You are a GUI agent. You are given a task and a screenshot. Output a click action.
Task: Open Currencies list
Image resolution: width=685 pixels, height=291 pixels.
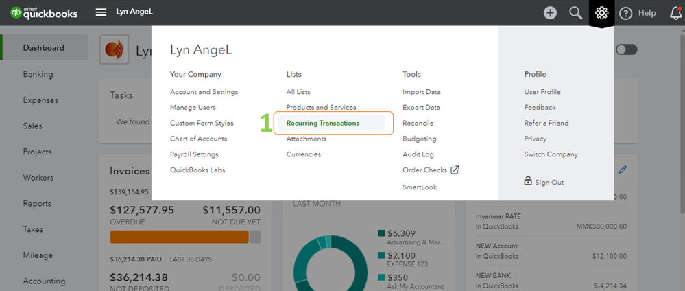[304, 154]
